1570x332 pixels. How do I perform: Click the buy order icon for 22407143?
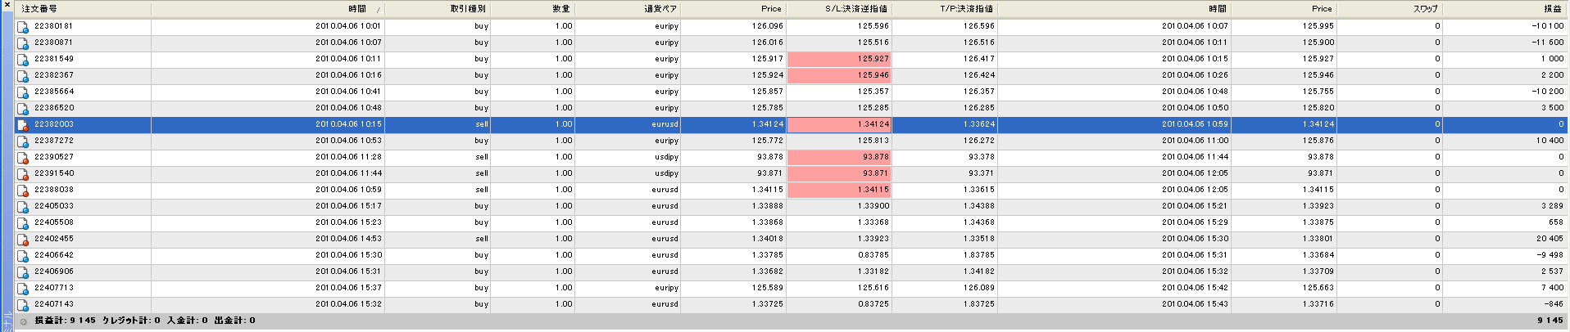click(x=23, y=304)
